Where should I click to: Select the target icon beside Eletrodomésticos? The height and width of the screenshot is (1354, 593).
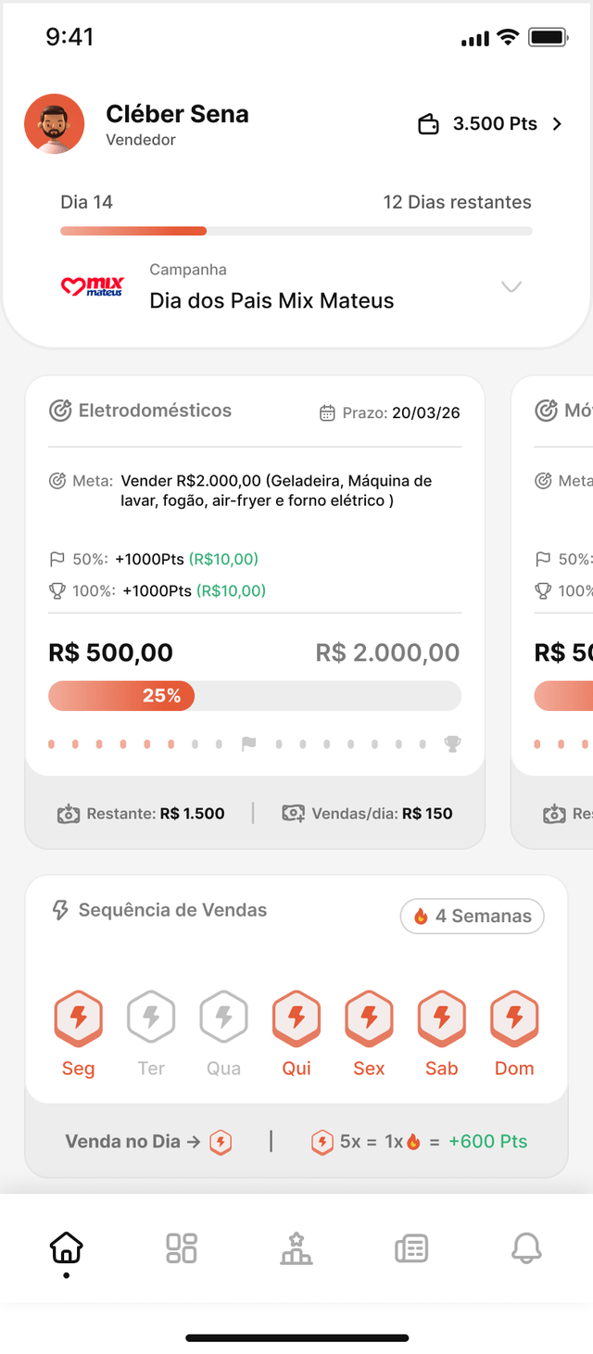coord(57,411)
